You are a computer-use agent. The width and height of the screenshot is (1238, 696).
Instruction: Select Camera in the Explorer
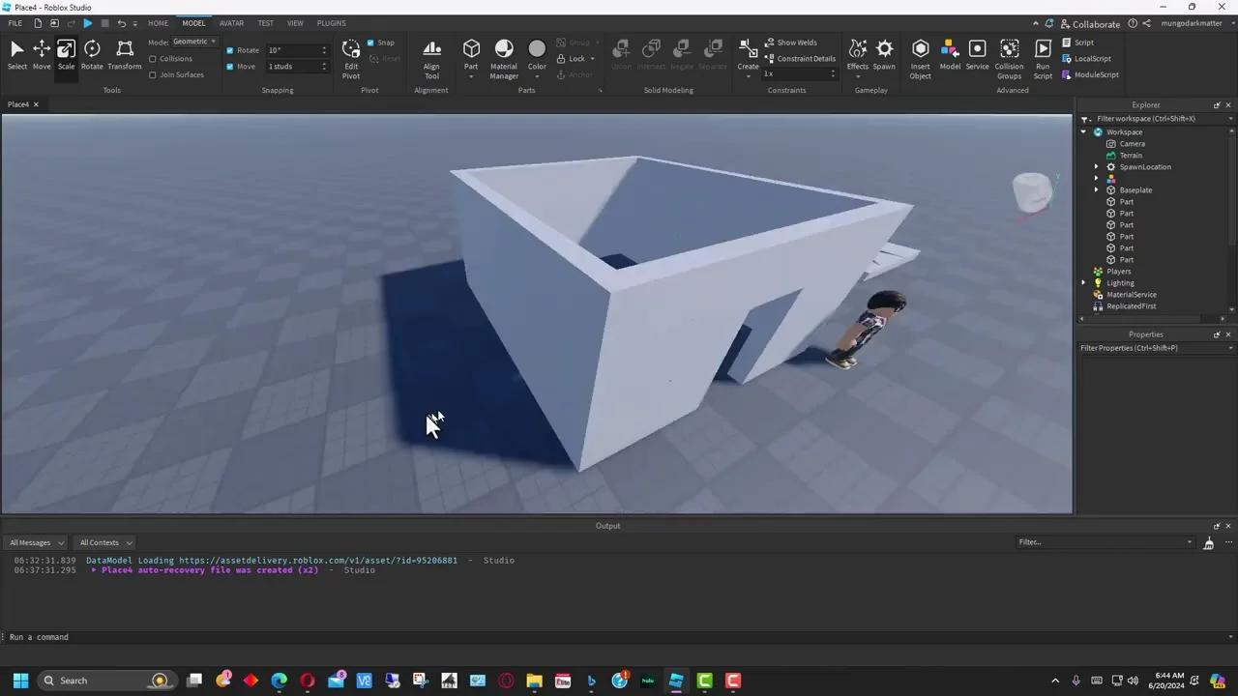point(1132,144)
